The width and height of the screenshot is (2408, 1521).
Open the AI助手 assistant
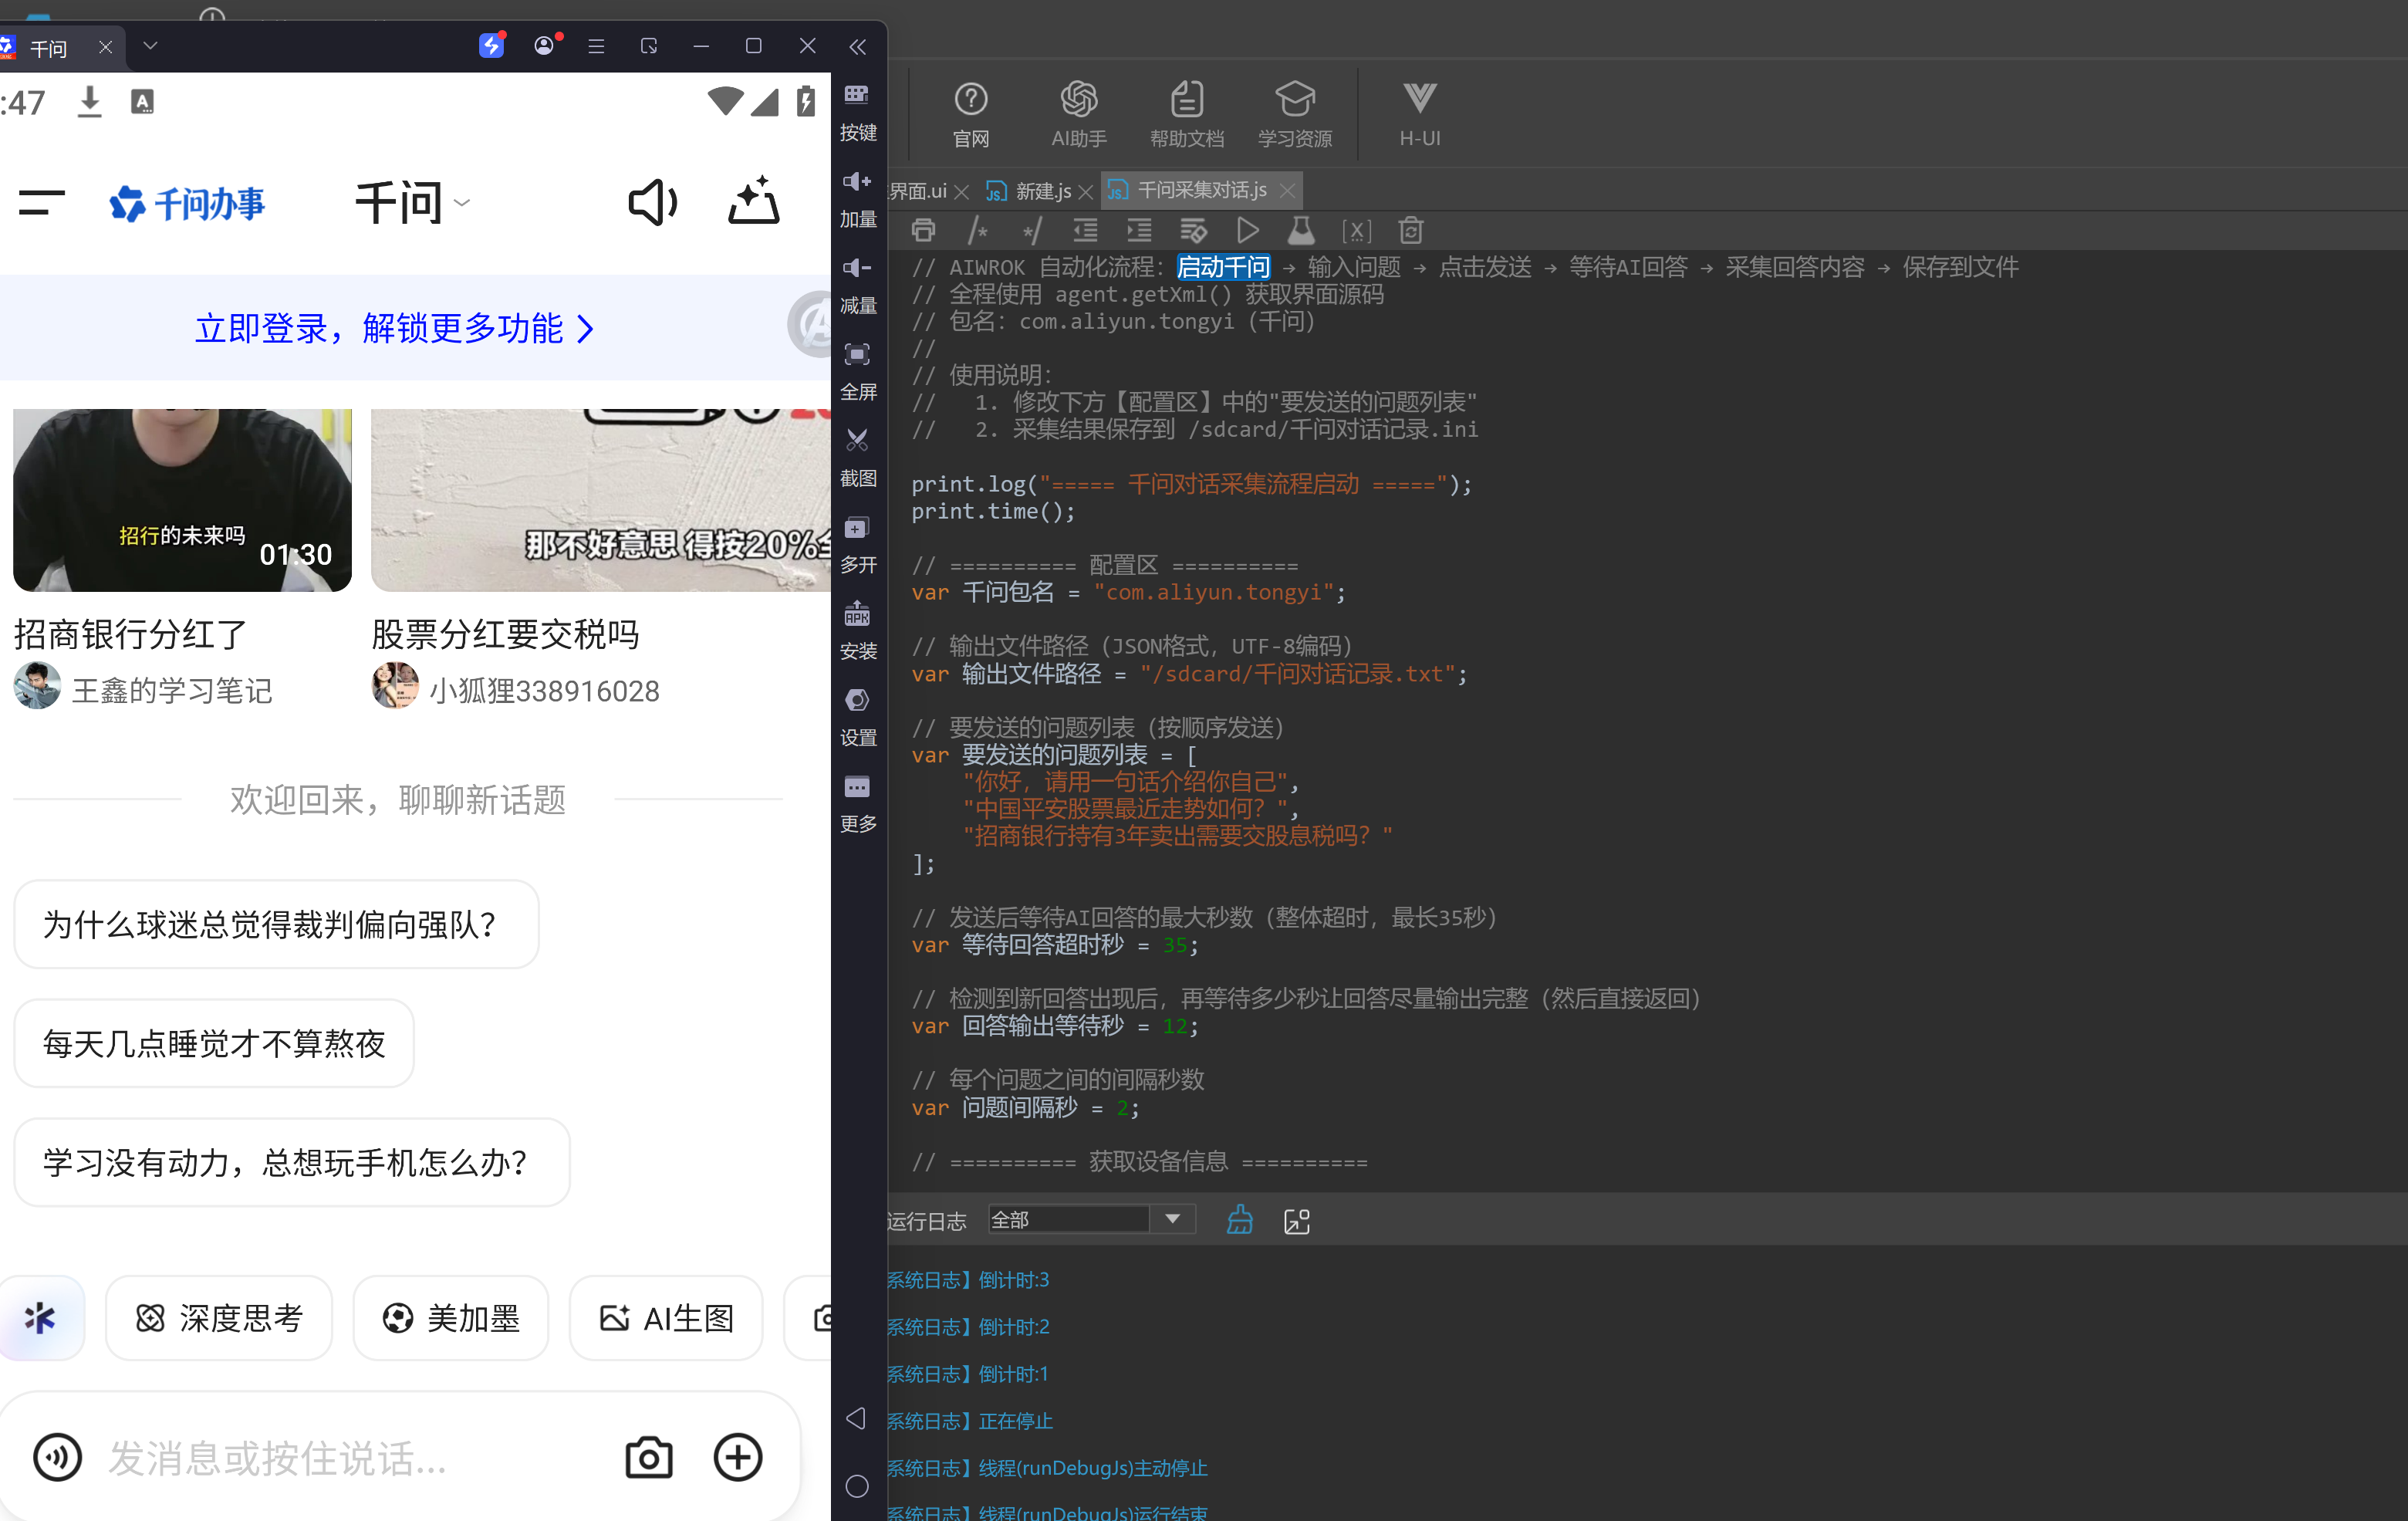tap(1078, 114)
